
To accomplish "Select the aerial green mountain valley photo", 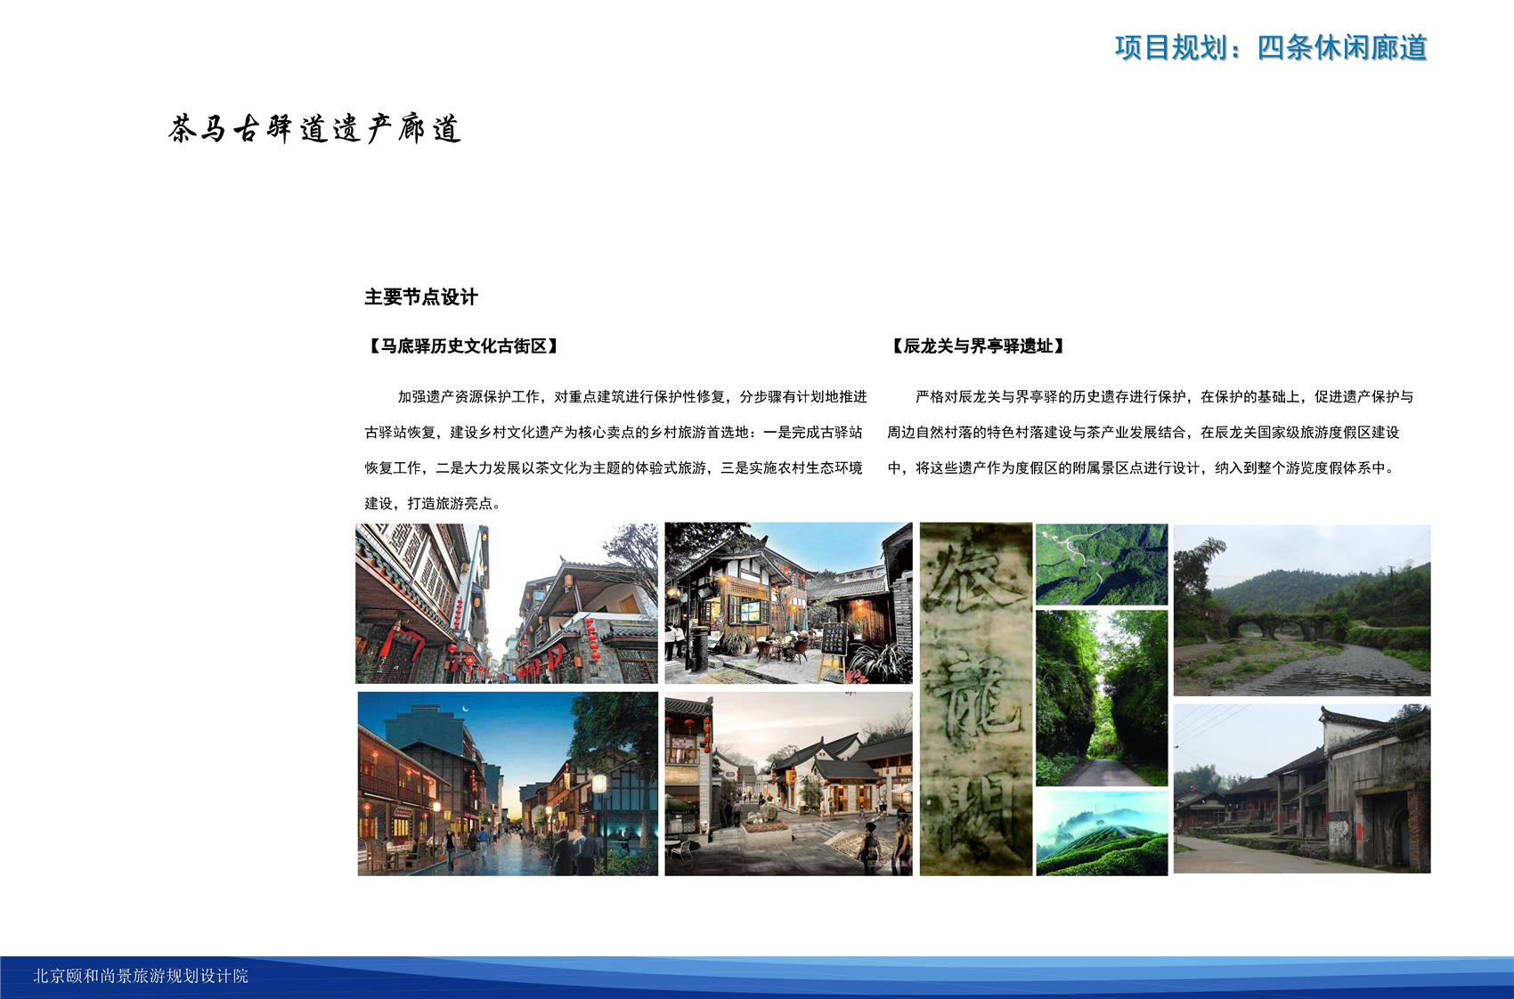I will coord(1102,564).
